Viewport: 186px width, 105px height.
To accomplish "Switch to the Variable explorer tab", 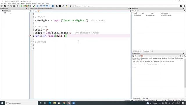I will pos(137,51).
